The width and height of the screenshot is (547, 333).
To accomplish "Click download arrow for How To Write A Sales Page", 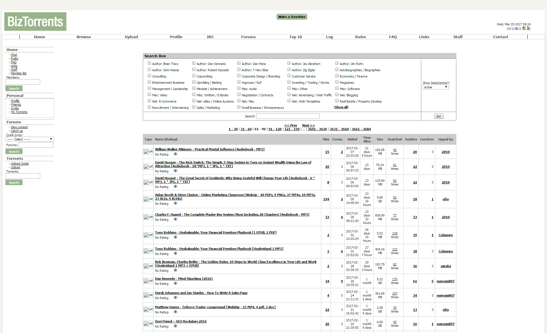I will point(175,298).
